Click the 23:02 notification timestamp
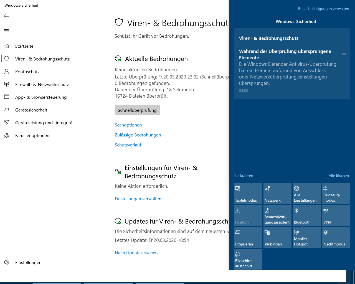This screenshot has width=355, height=284. coord(244,90)
